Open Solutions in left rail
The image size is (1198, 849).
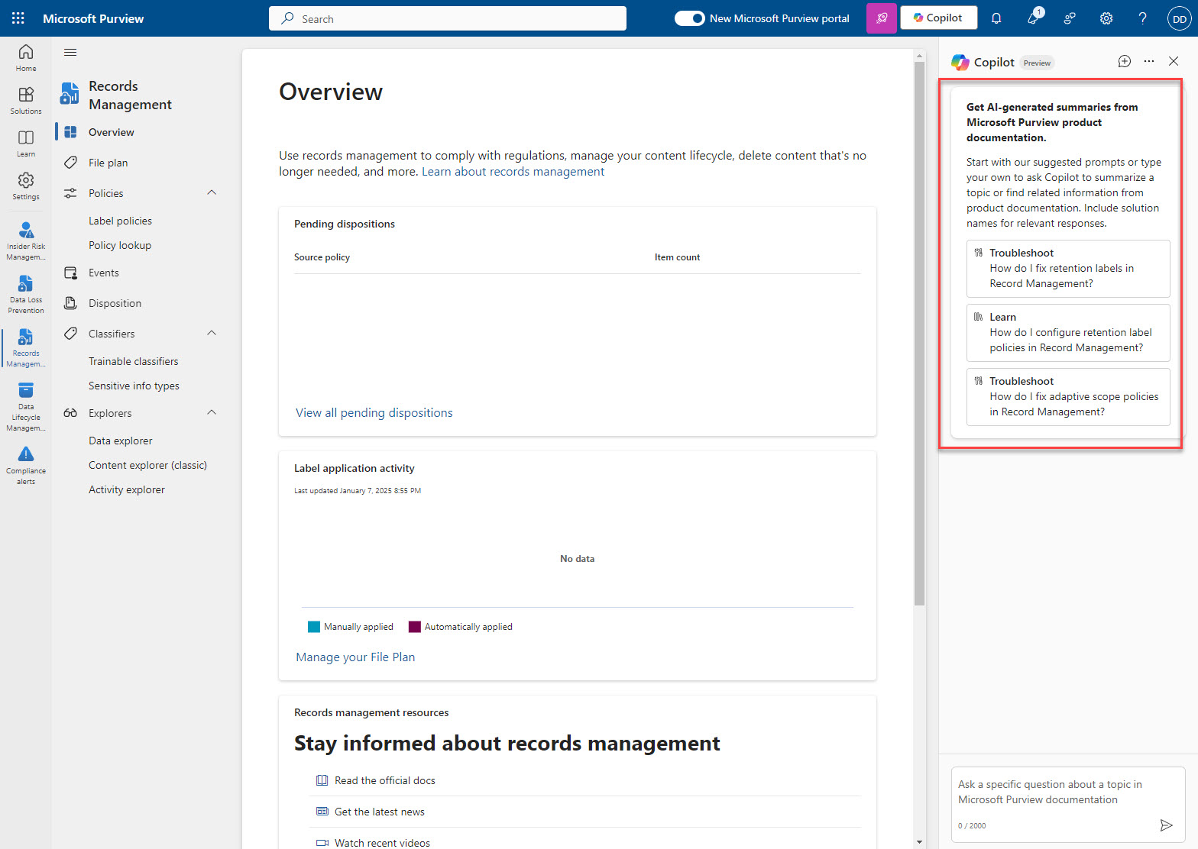coord(26,100)
